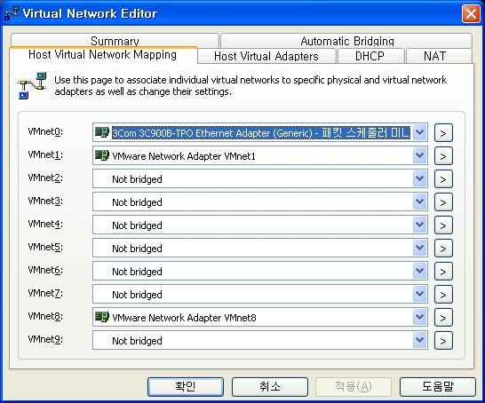This screenshot has width=485, height=403.
Task: Open the VMnet3 settings arrow button
Action: click(443, 202)
